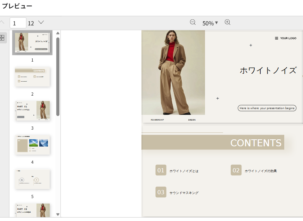Click the current page number field
The height and width of the screenshot is (221, 303).
pyautogui.click(x=18, y=23)
